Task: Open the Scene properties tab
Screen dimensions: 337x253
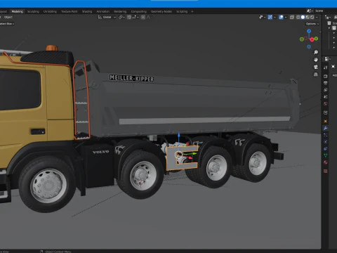Action: pyautogui.click(x=326, y=96)
